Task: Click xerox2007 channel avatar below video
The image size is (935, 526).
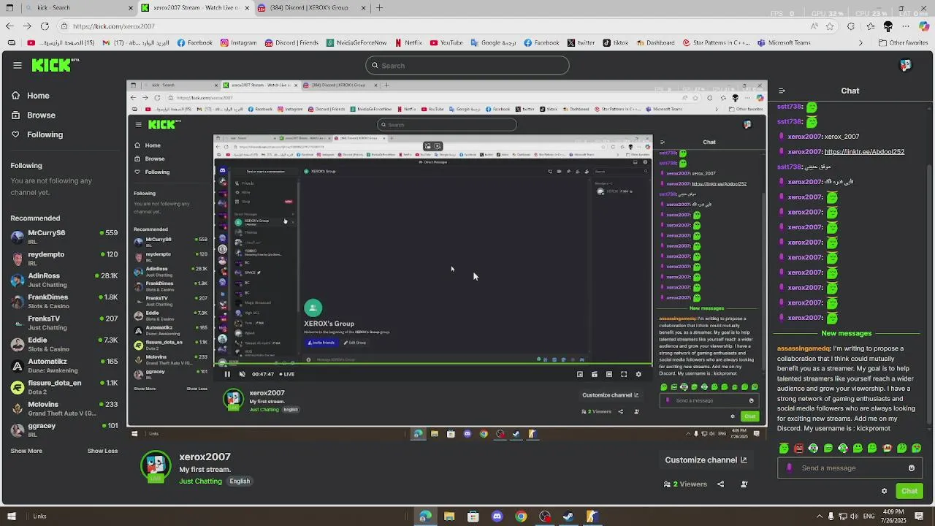Action: point(156,466)
